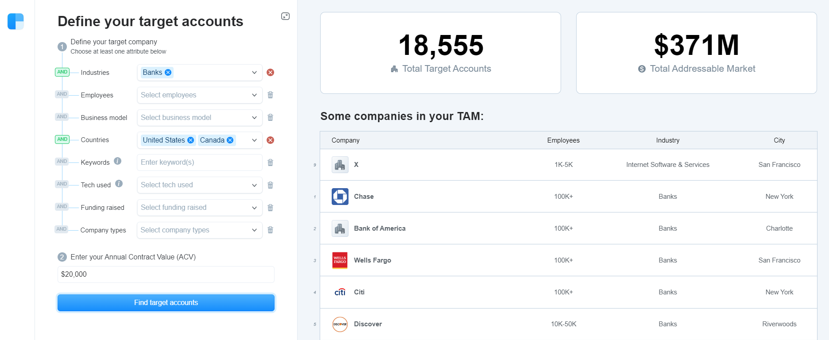This screenshot has height=340, width=829.
Task: Toggle the AND operator for Funding raised
Action: [62, 207]
